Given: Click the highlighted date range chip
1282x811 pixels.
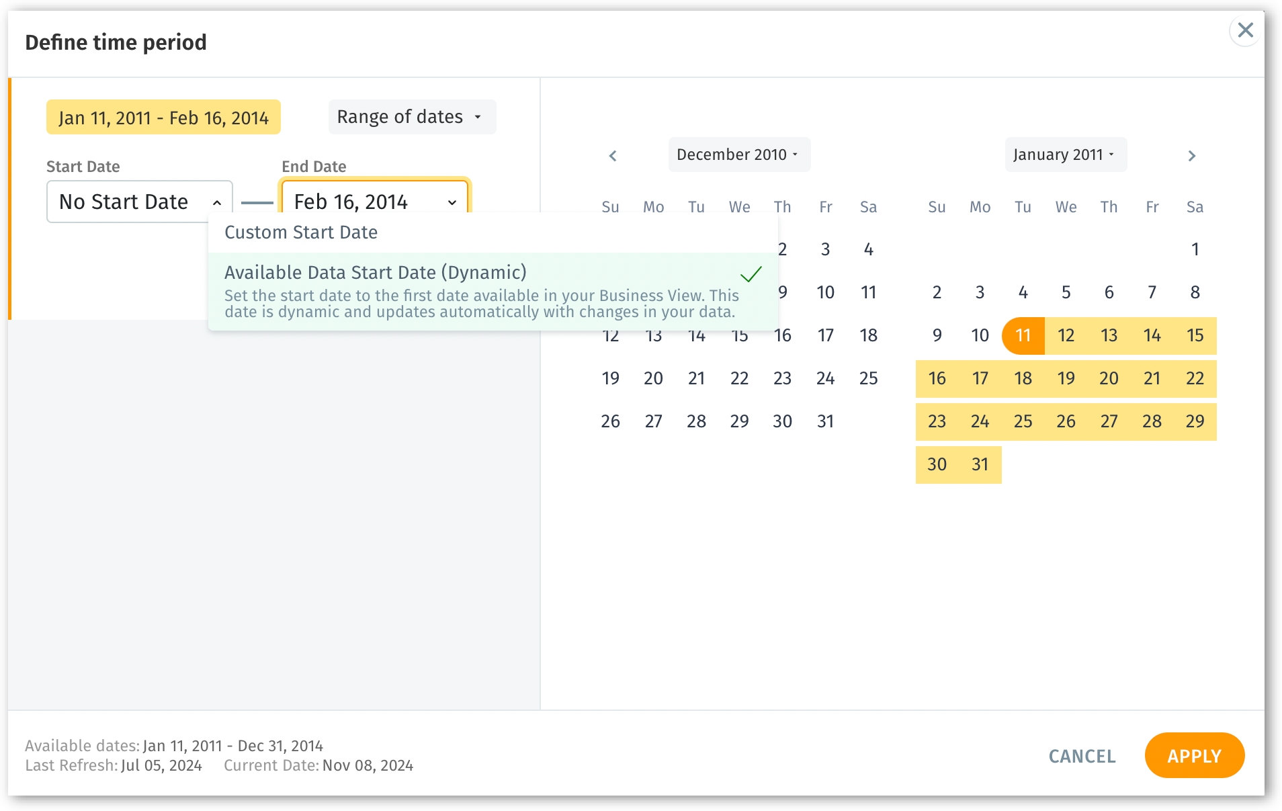Looking at the screenshot, I should tap(163, 118).
